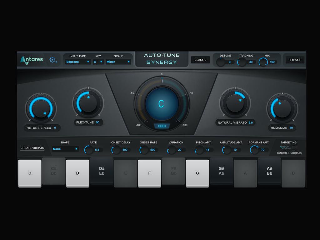Image resolution: width=320 pixels, height=240 pixels.
Task: Open the Key dropdown showing C
Action: [98, 62]
